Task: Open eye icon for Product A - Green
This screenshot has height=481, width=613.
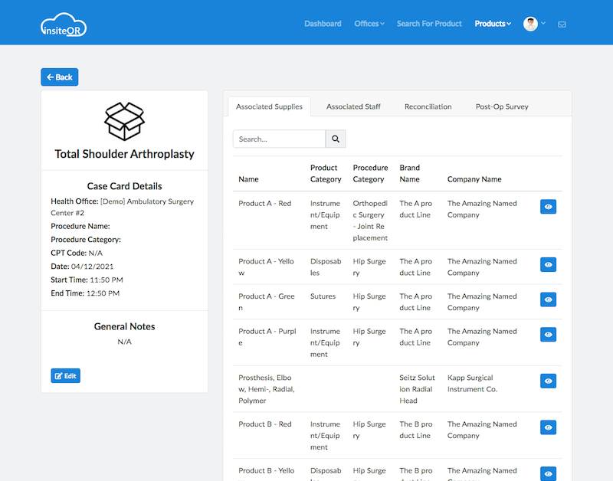Action: 548,299
